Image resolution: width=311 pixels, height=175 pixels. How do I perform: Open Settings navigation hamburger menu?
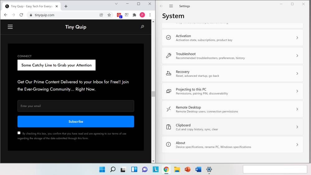(171, 6)
